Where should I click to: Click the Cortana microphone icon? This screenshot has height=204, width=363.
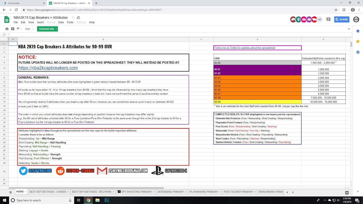click(x=70, y=200)
